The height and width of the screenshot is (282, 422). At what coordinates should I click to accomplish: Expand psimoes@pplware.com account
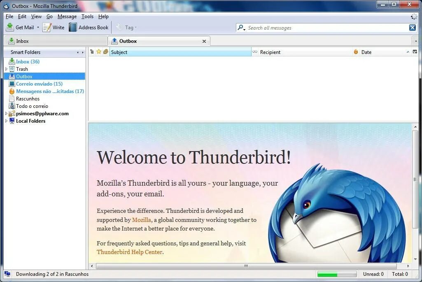click(6, 114)
